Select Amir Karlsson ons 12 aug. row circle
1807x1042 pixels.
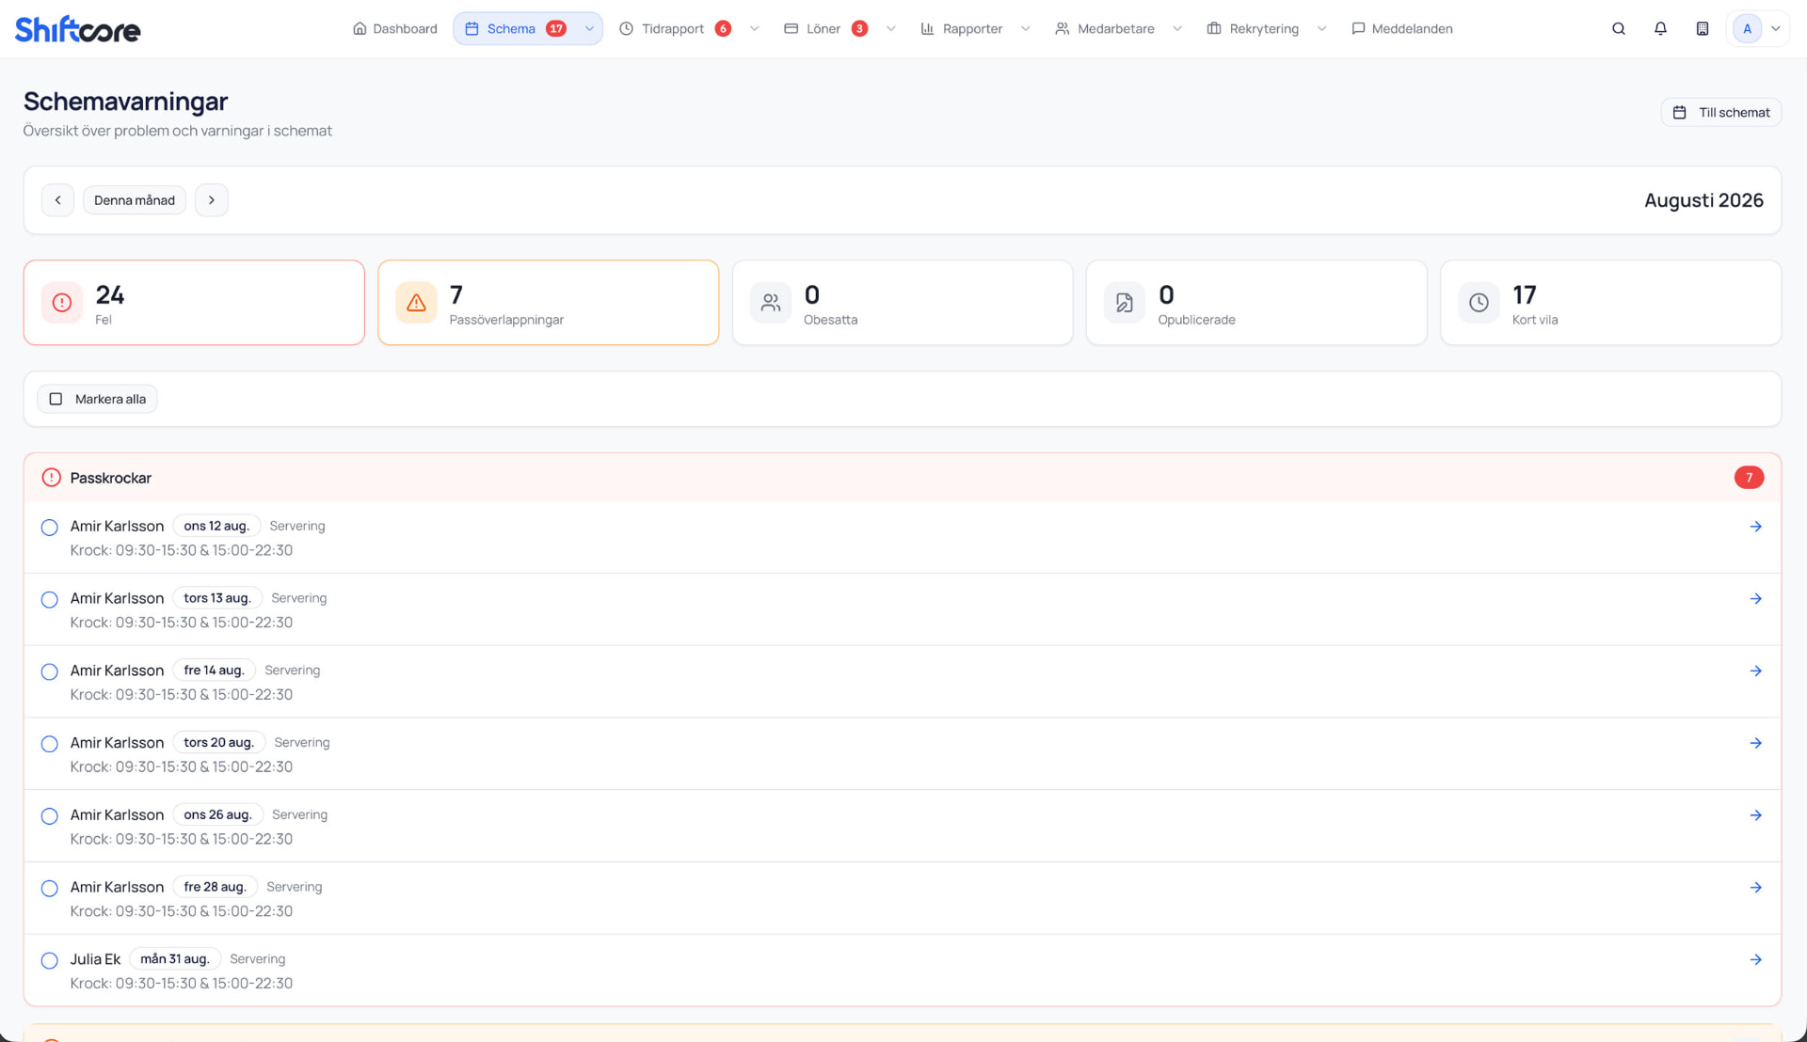50,528
